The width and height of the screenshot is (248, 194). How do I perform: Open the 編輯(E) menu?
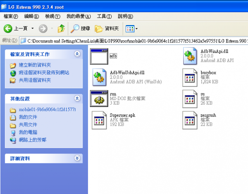tap(31, 16)
